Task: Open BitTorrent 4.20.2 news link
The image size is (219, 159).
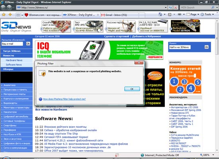Action: point(74,140)
